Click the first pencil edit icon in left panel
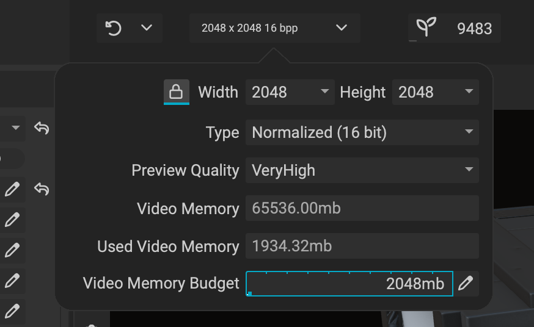The image size is (534, 327). pos(12,189)
